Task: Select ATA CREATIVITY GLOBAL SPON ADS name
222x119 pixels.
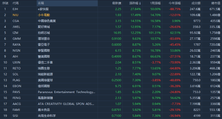Action: click(66, 104)
